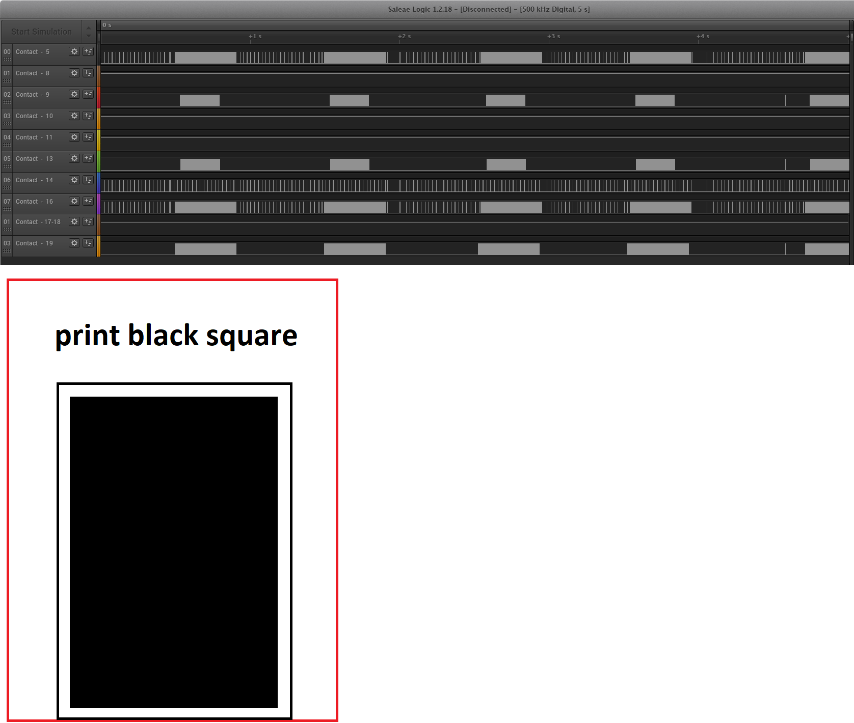Select the Contact - 8 channel label
Image resolution: width=854 pixels, height=723 pixels.
point(33,73)
